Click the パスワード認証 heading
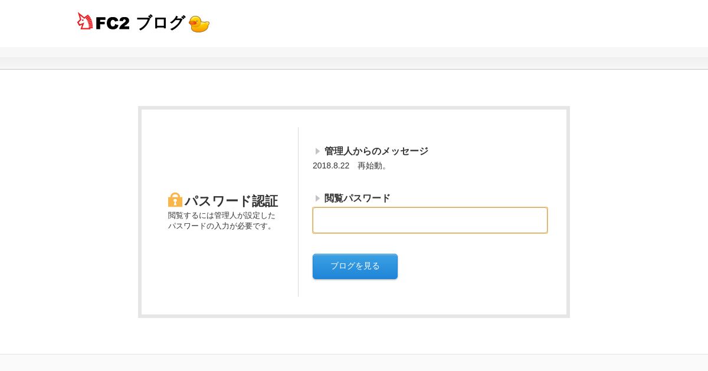The height and width of the screenshot is (371, 708). click(x=231, y=201)
